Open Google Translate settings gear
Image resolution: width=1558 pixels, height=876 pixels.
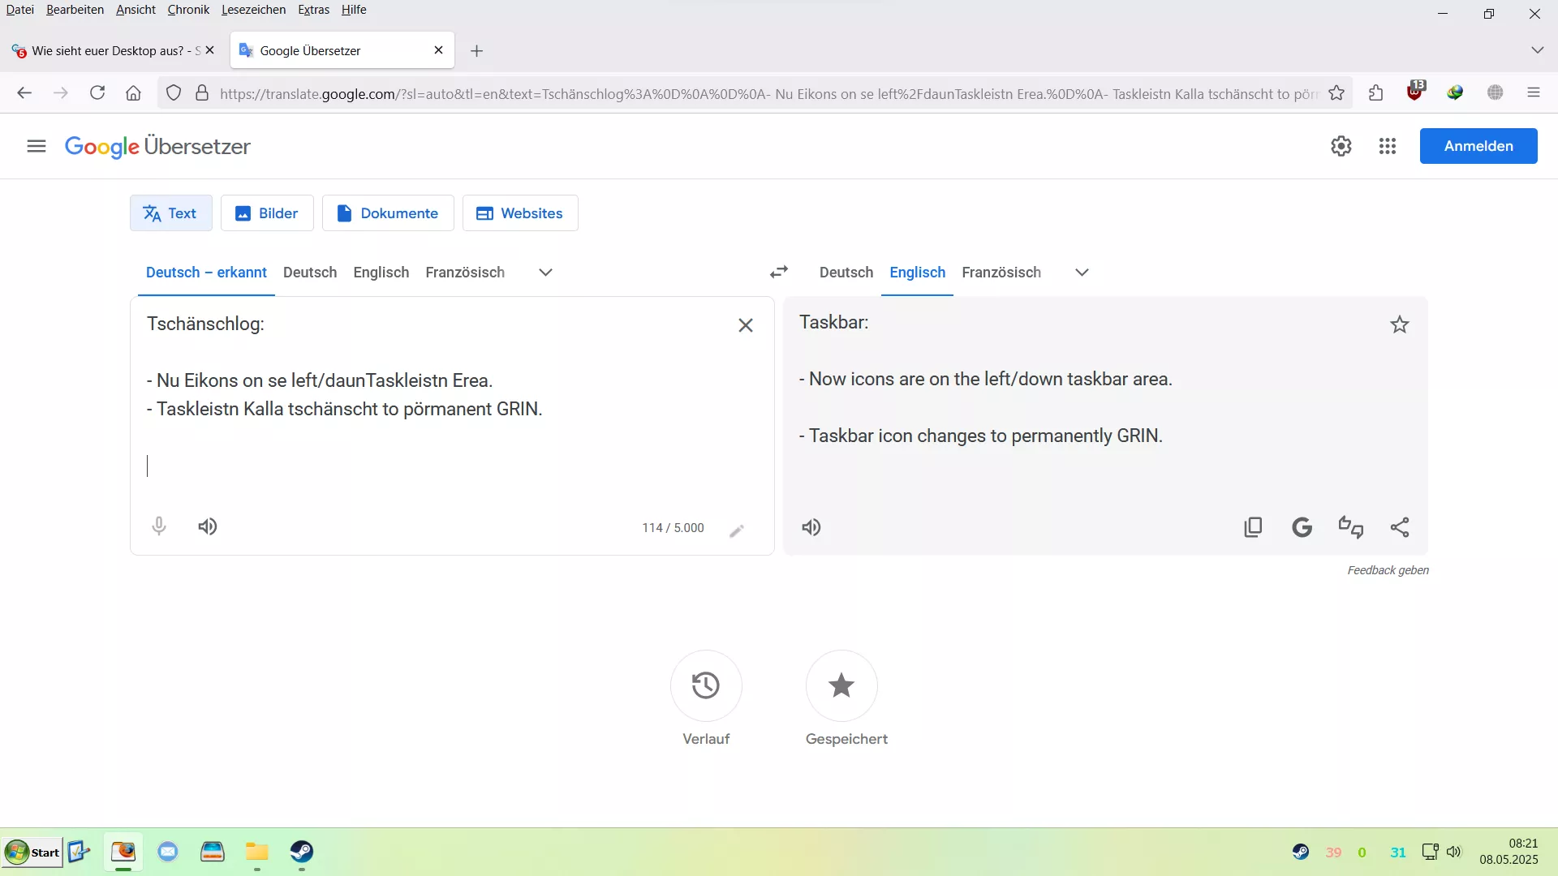point(1341,146)
